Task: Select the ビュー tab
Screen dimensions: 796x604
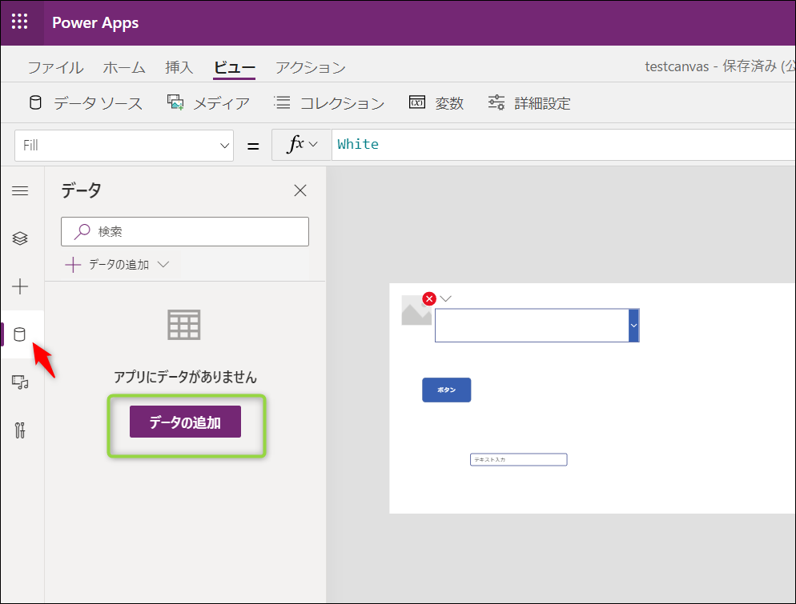Action: 234,67
